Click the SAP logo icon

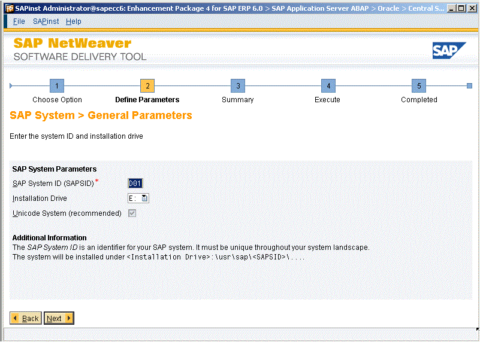449,51
